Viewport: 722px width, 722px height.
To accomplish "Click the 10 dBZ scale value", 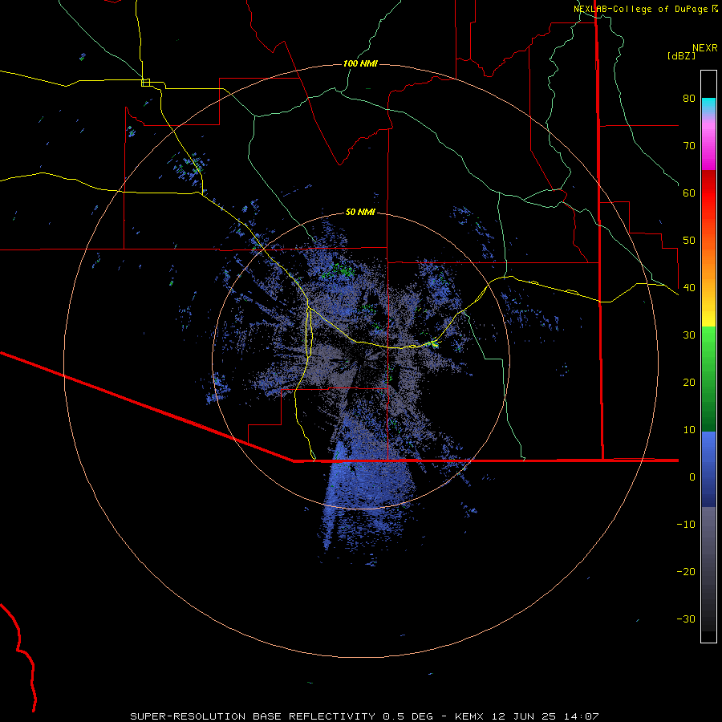I will pyautogui.click(x=689, y=430).
